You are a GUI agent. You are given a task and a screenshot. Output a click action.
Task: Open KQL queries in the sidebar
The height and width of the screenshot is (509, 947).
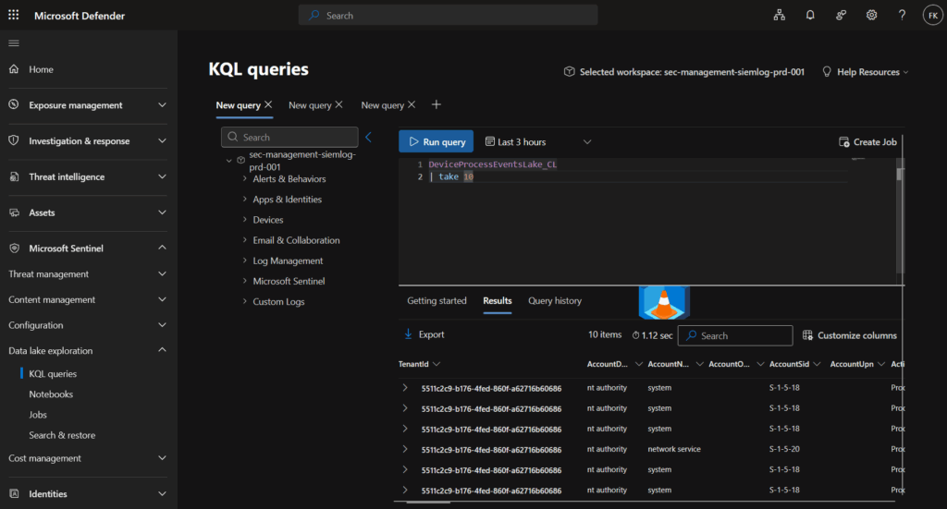tap(53, 373)
